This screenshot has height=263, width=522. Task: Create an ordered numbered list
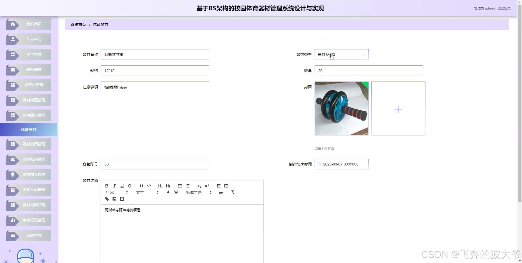(x=180, y=186)
